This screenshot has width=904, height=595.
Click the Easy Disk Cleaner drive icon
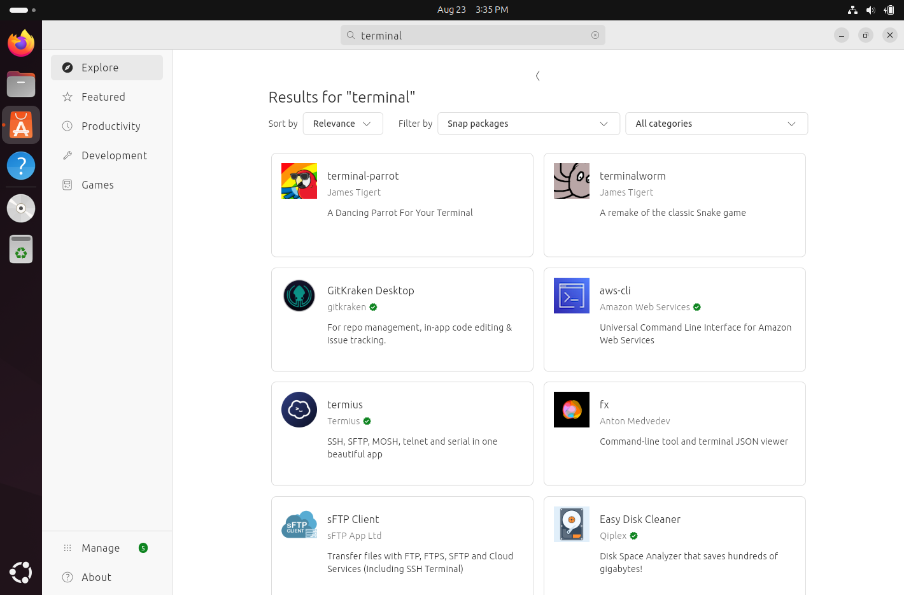(x=571, y=524)
